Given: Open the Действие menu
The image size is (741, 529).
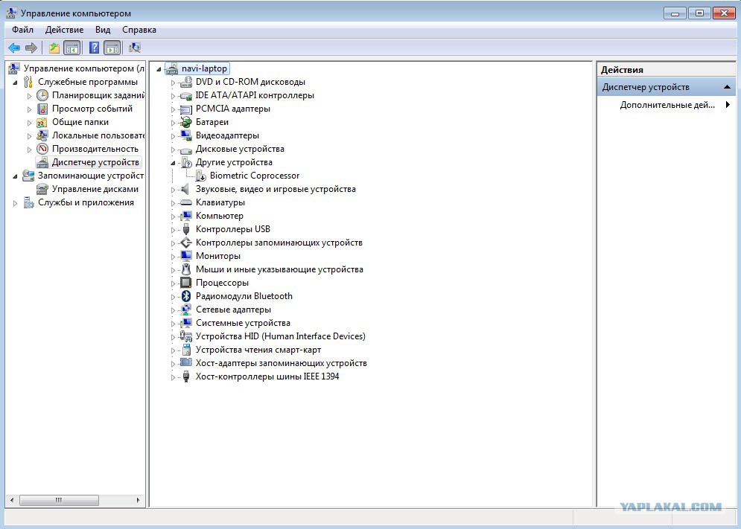Looking at the screenshot, I should [64, 30].
